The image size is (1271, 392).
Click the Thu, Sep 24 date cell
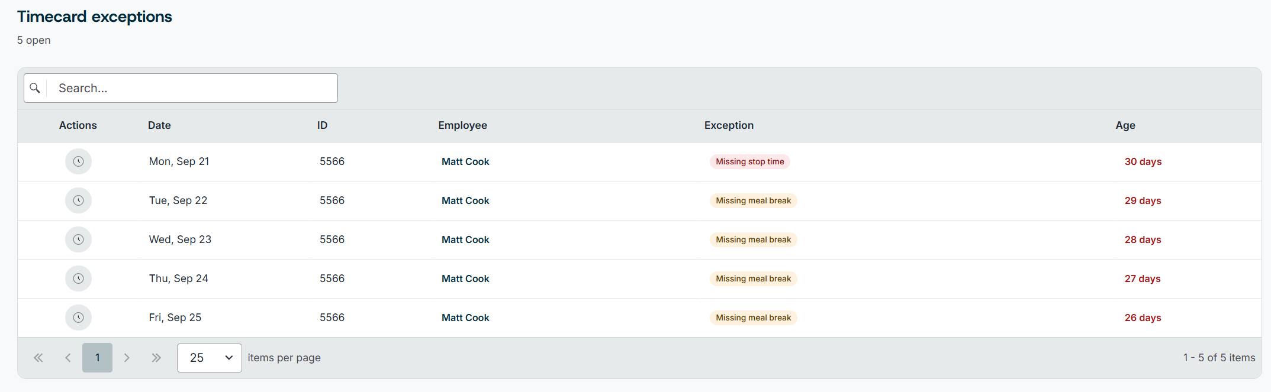click(178, 278)
